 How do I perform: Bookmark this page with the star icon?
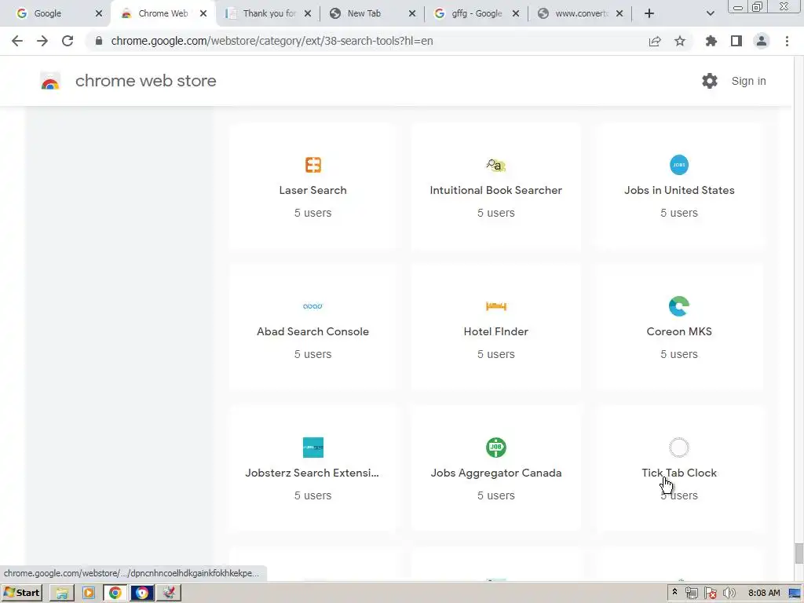pos(680,41)
